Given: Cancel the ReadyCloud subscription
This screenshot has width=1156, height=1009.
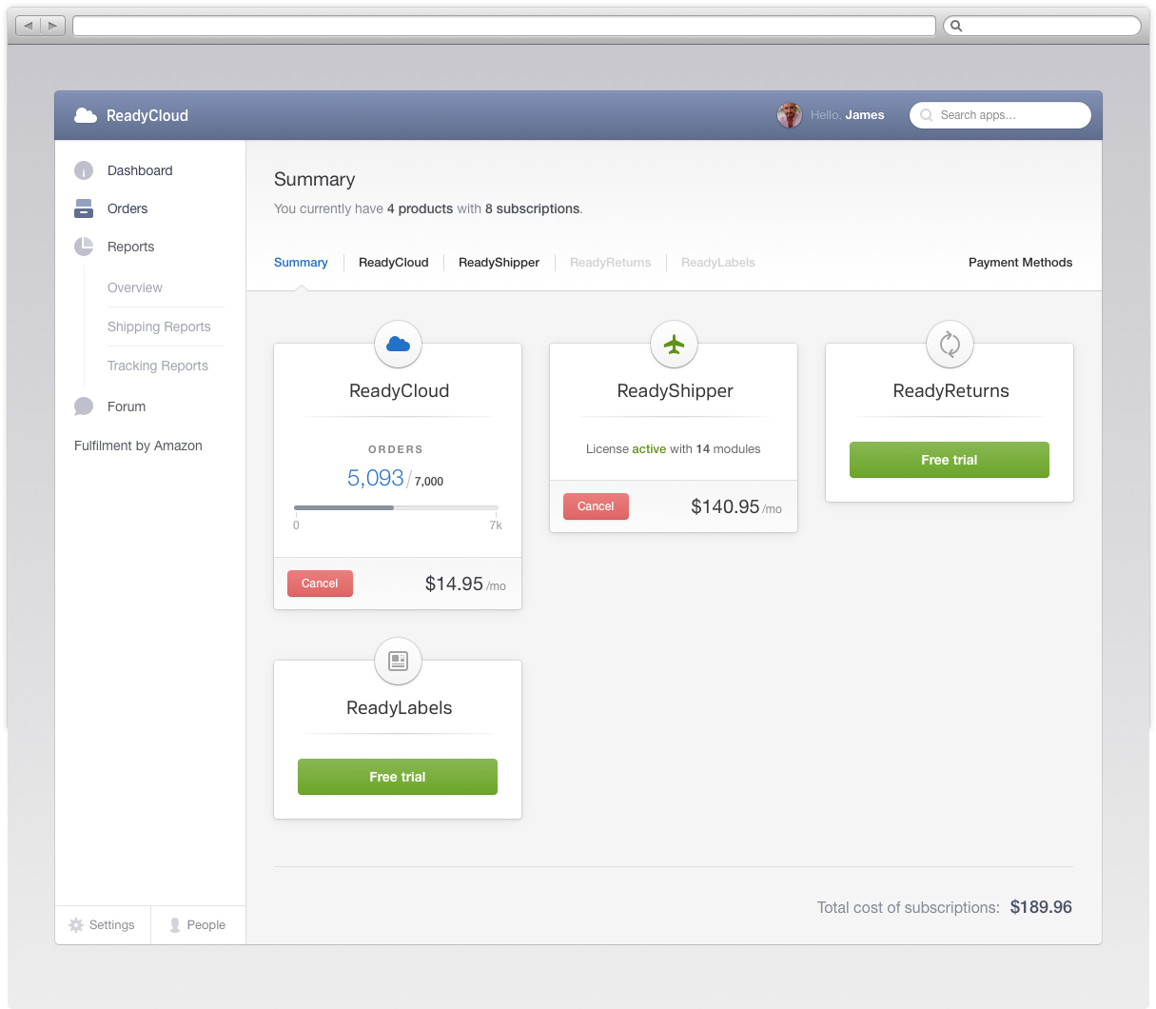Looking at the screenshot, I should [x=320, y=584].
